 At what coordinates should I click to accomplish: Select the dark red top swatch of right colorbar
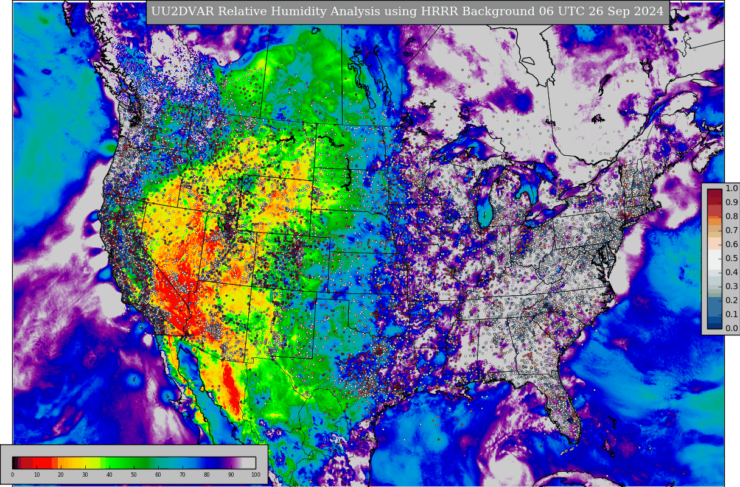point(714,192)
